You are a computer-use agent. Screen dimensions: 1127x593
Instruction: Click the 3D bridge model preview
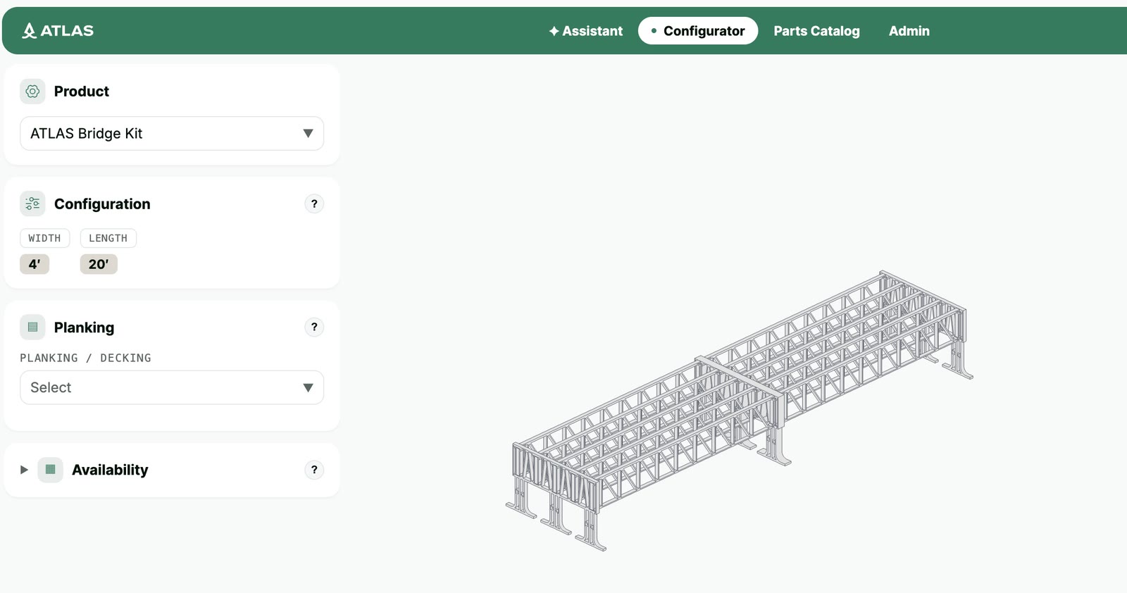pyautogui.click(x=740, y=411)
